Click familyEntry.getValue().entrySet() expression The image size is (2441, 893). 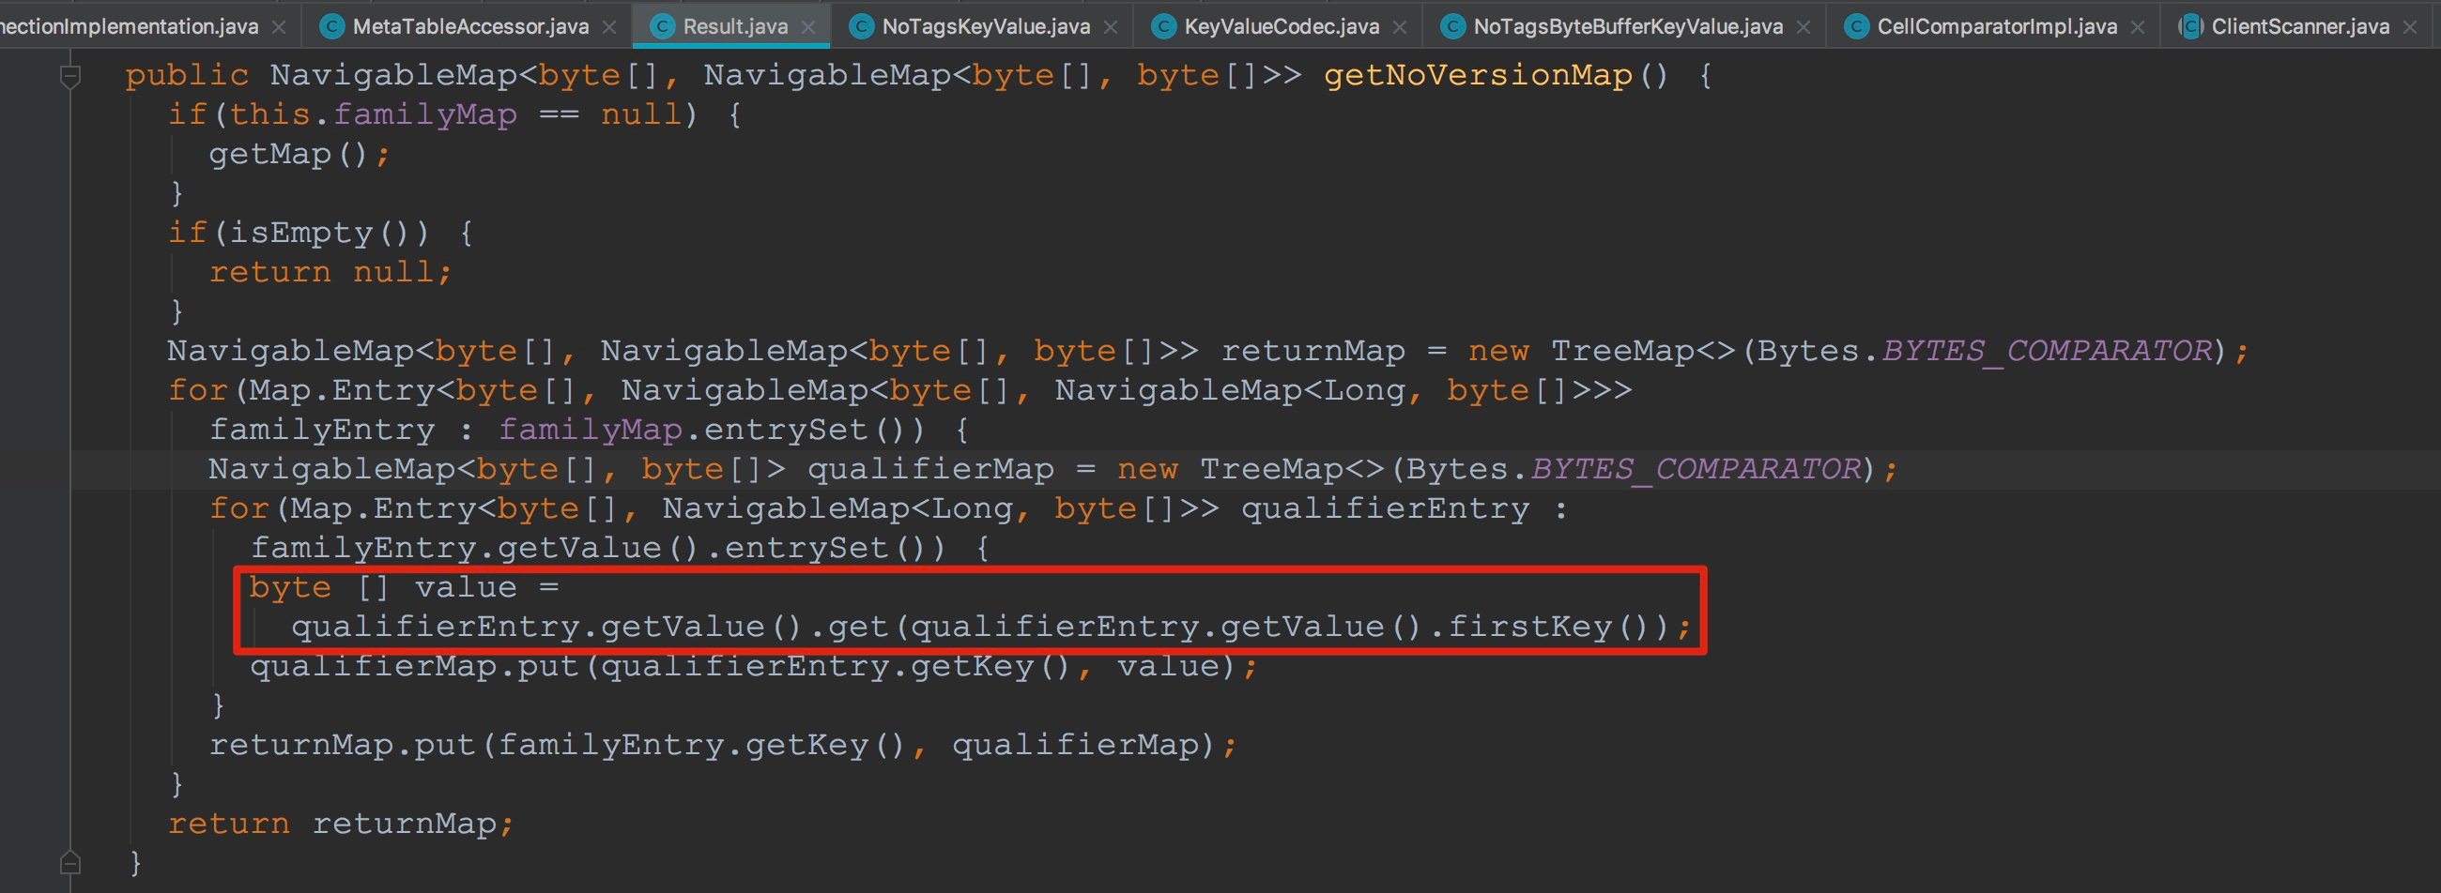(x=598, y=549)
